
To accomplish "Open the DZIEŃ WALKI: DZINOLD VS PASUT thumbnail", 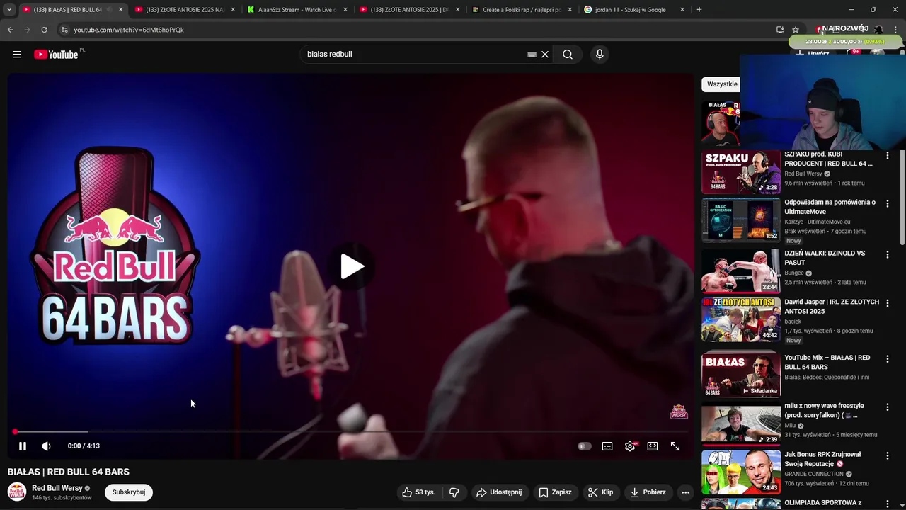I will coord(741,271).
